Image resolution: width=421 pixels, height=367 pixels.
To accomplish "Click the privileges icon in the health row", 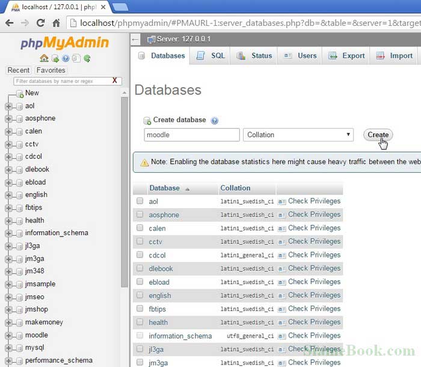I will [x=281, y=322].
